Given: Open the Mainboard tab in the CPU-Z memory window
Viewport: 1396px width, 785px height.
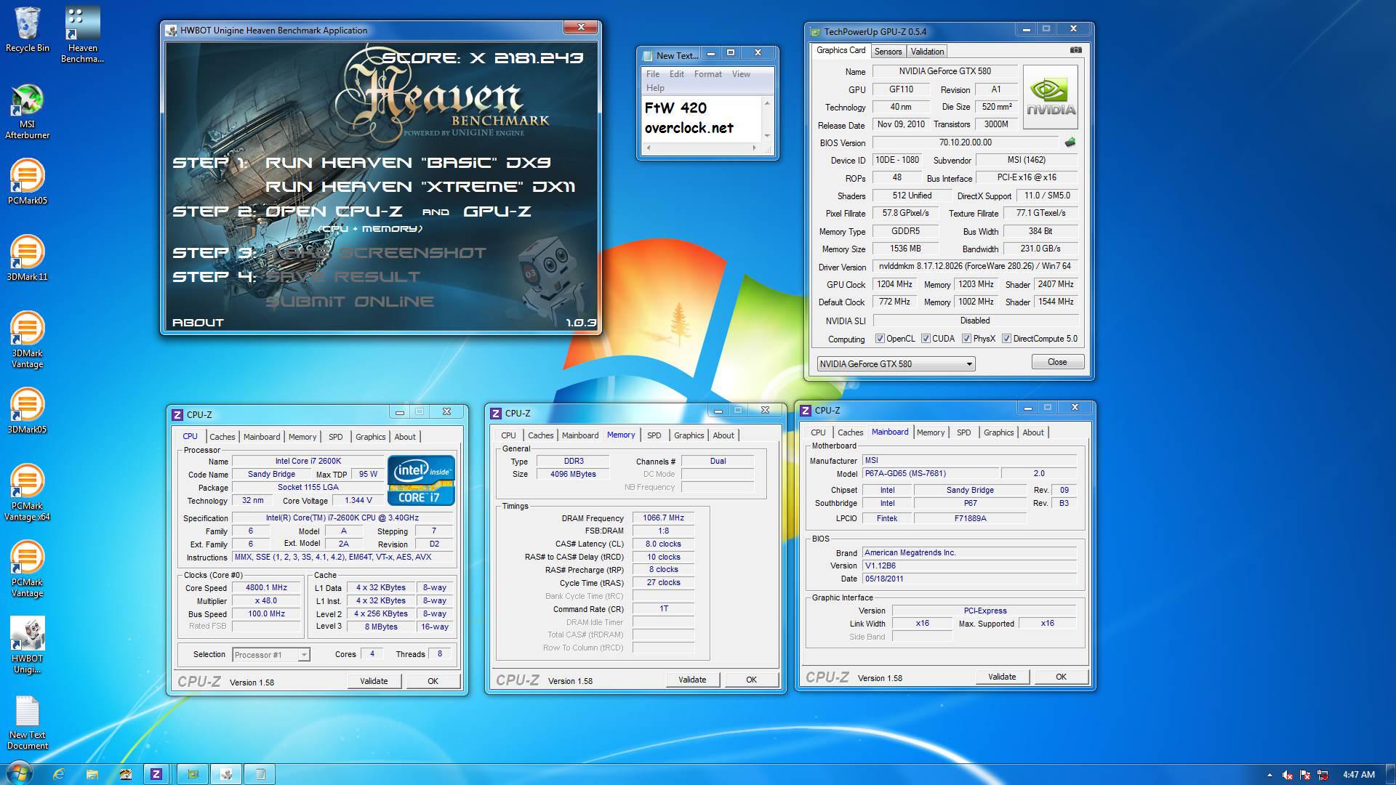Looking at the screenshot, I should [580, 435].
